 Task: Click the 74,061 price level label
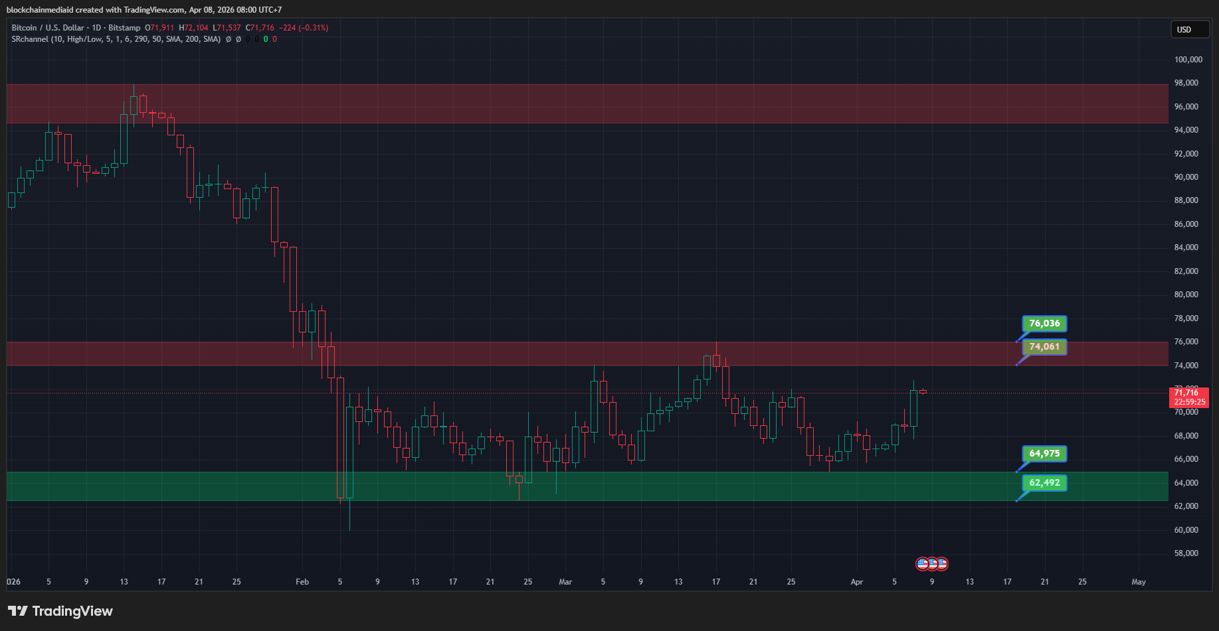1044,346
